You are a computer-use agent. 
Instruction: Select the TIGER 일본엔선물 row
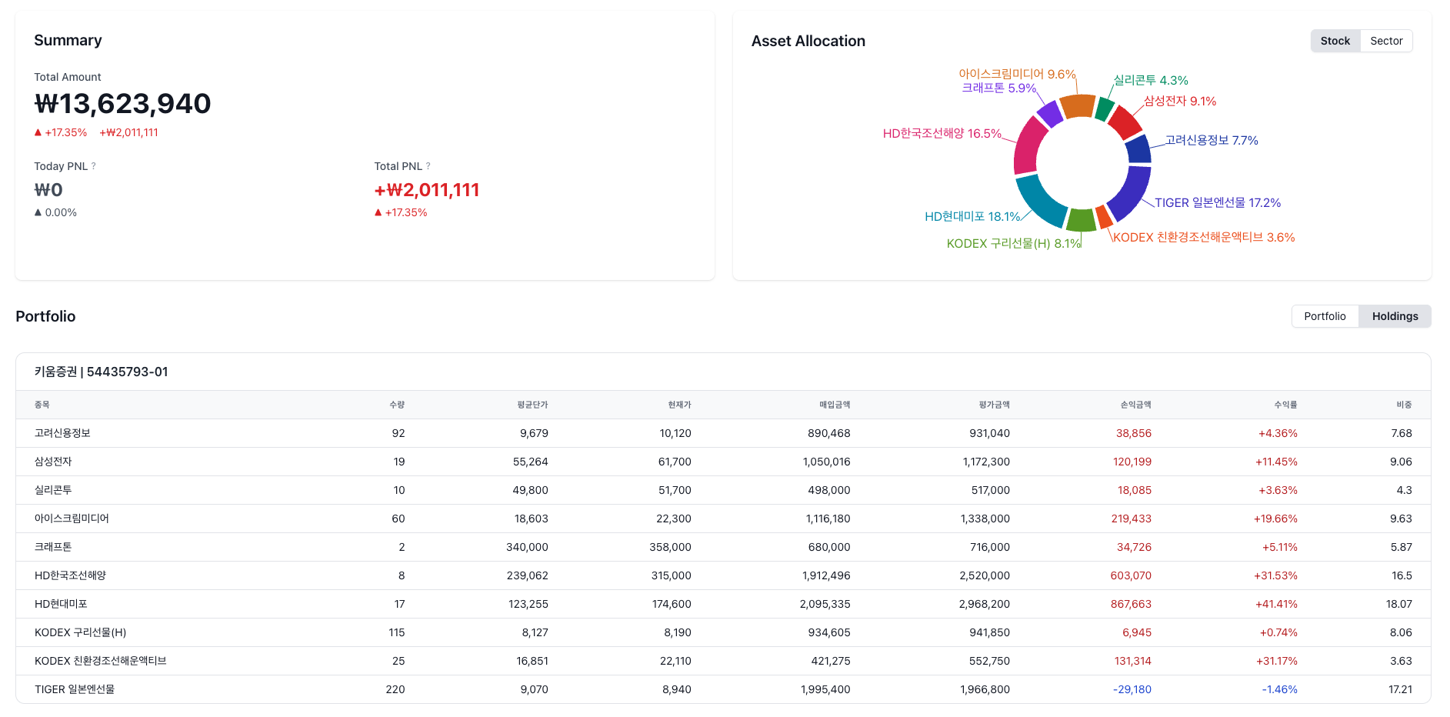723,689
